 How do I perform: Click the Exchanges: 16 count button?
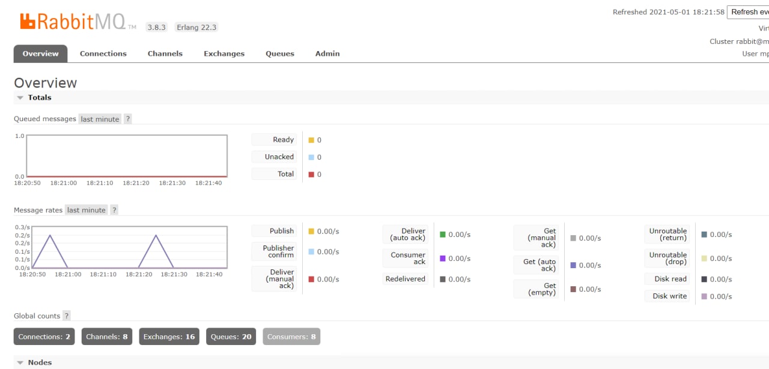(x=169, y=337)
